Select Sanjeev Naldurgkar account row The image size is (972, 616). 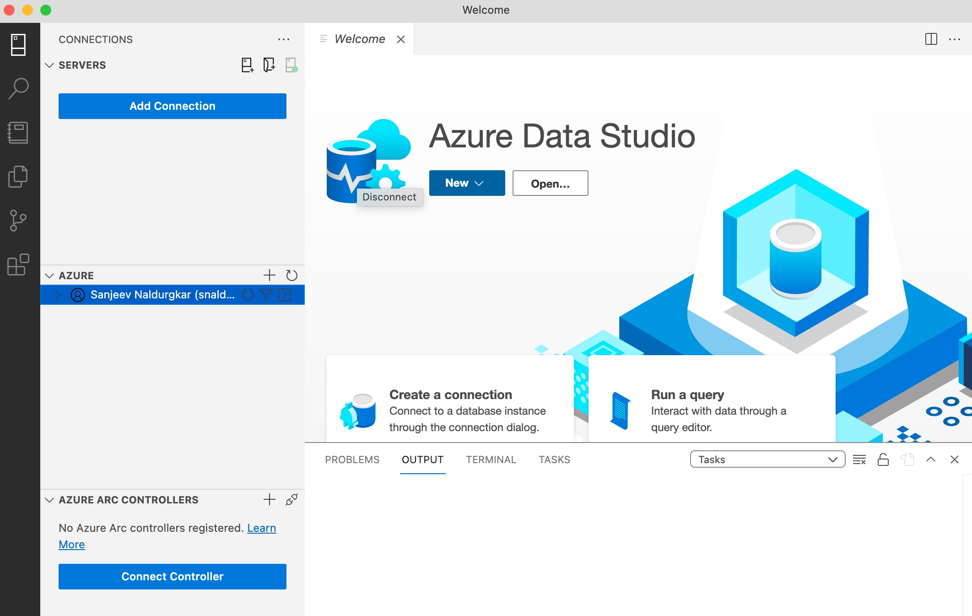tap(173, 295)
